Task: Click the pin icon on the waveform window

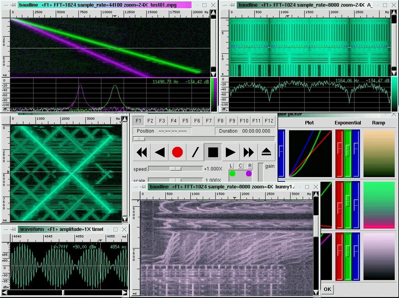Action: pos(13,229)
